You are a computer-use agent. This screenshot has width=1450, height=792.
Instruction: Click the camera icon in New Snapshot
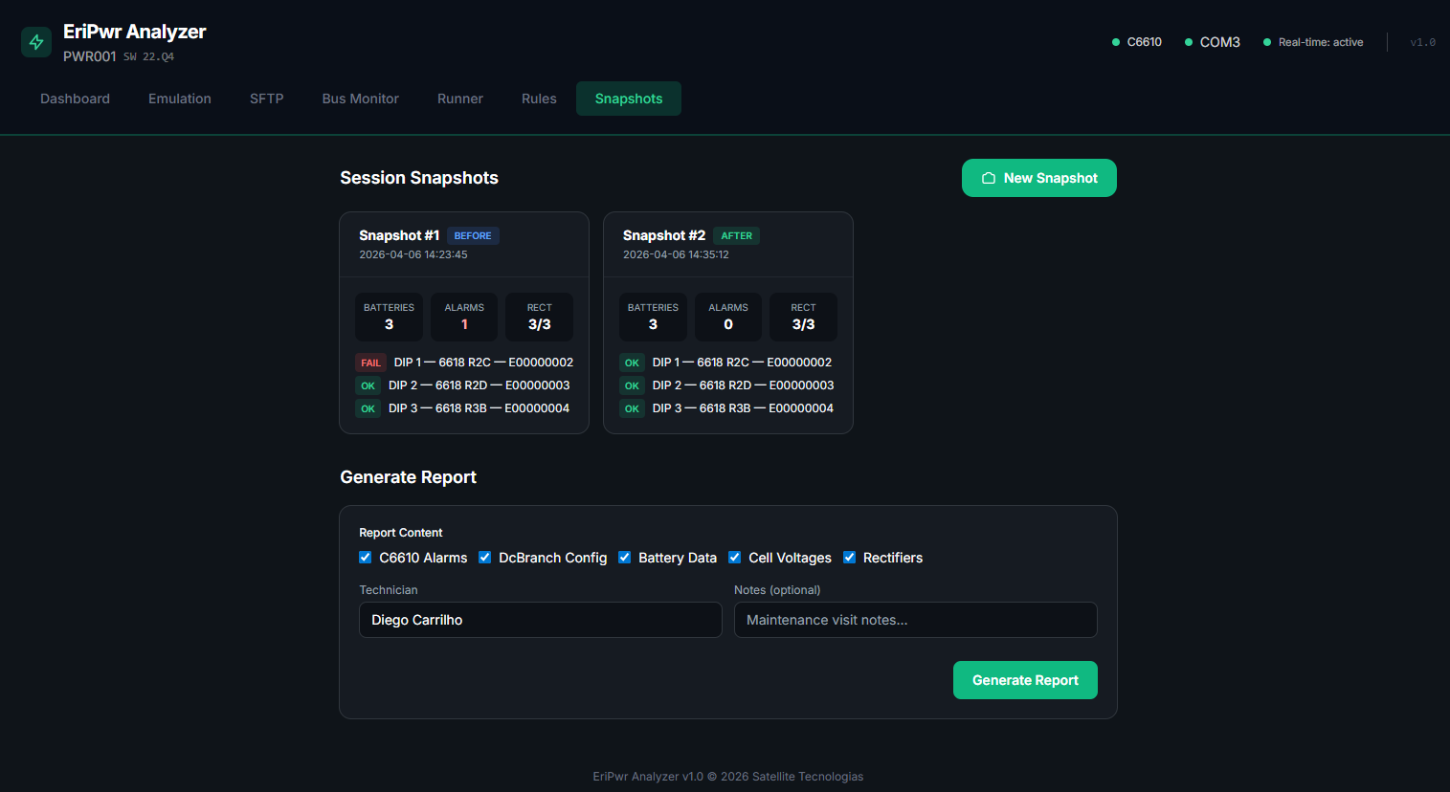[989, 178]
